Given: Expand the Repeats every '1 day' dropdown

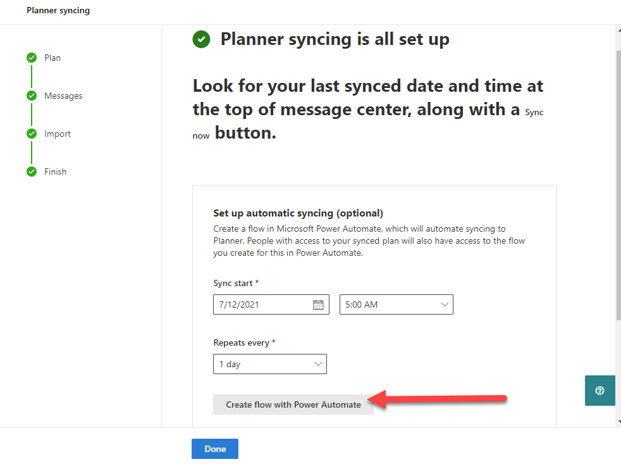Looking at the screenshot, I should click(x=270, y=364).
